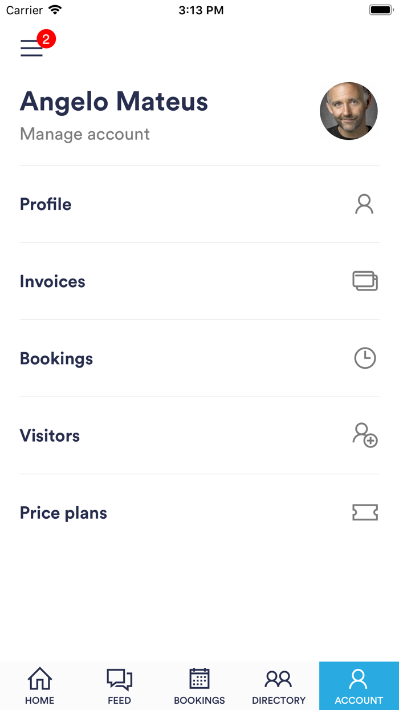Open the hamburger menu icon
The image size is (399, 710).
coord(31,49)
